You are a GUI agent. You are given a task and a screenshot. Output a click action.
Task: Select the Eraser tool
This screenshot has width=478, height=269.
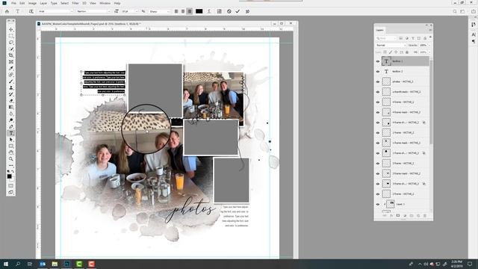[11, 101]
